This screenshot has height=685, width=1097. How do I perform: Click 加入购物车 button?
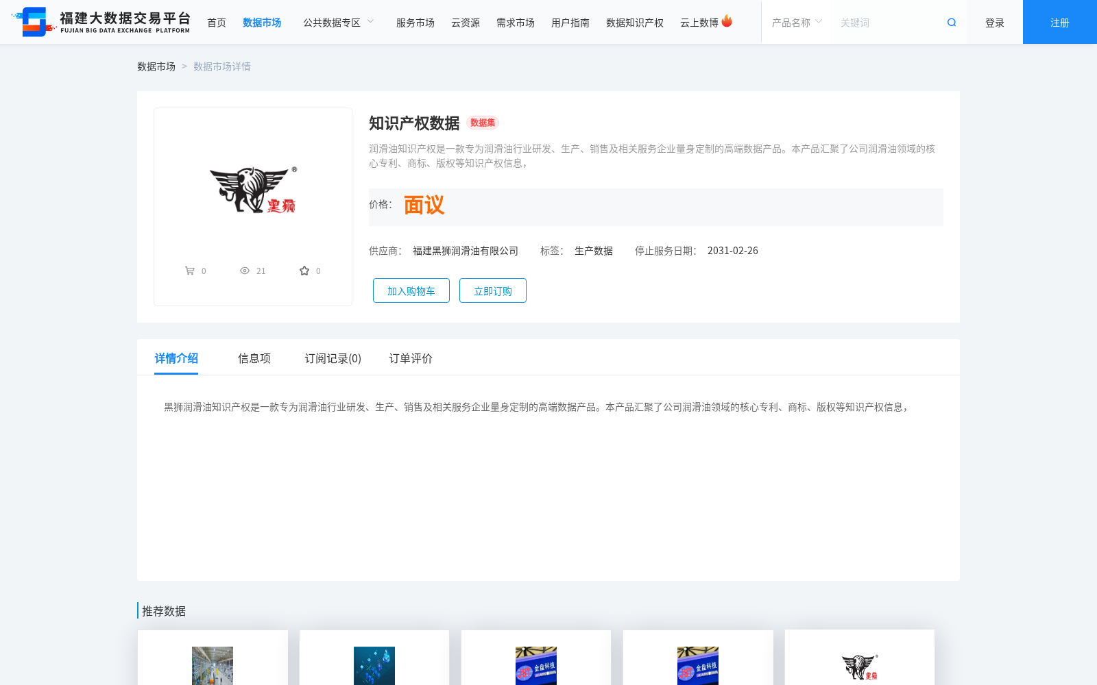(x=411, y=290)
